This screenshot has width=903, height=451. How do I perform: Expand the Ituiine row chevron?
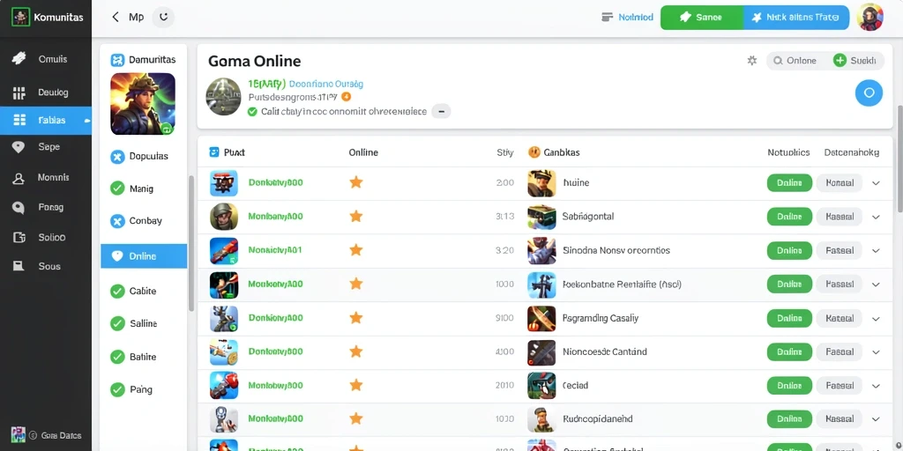click(x=876, y=183)
